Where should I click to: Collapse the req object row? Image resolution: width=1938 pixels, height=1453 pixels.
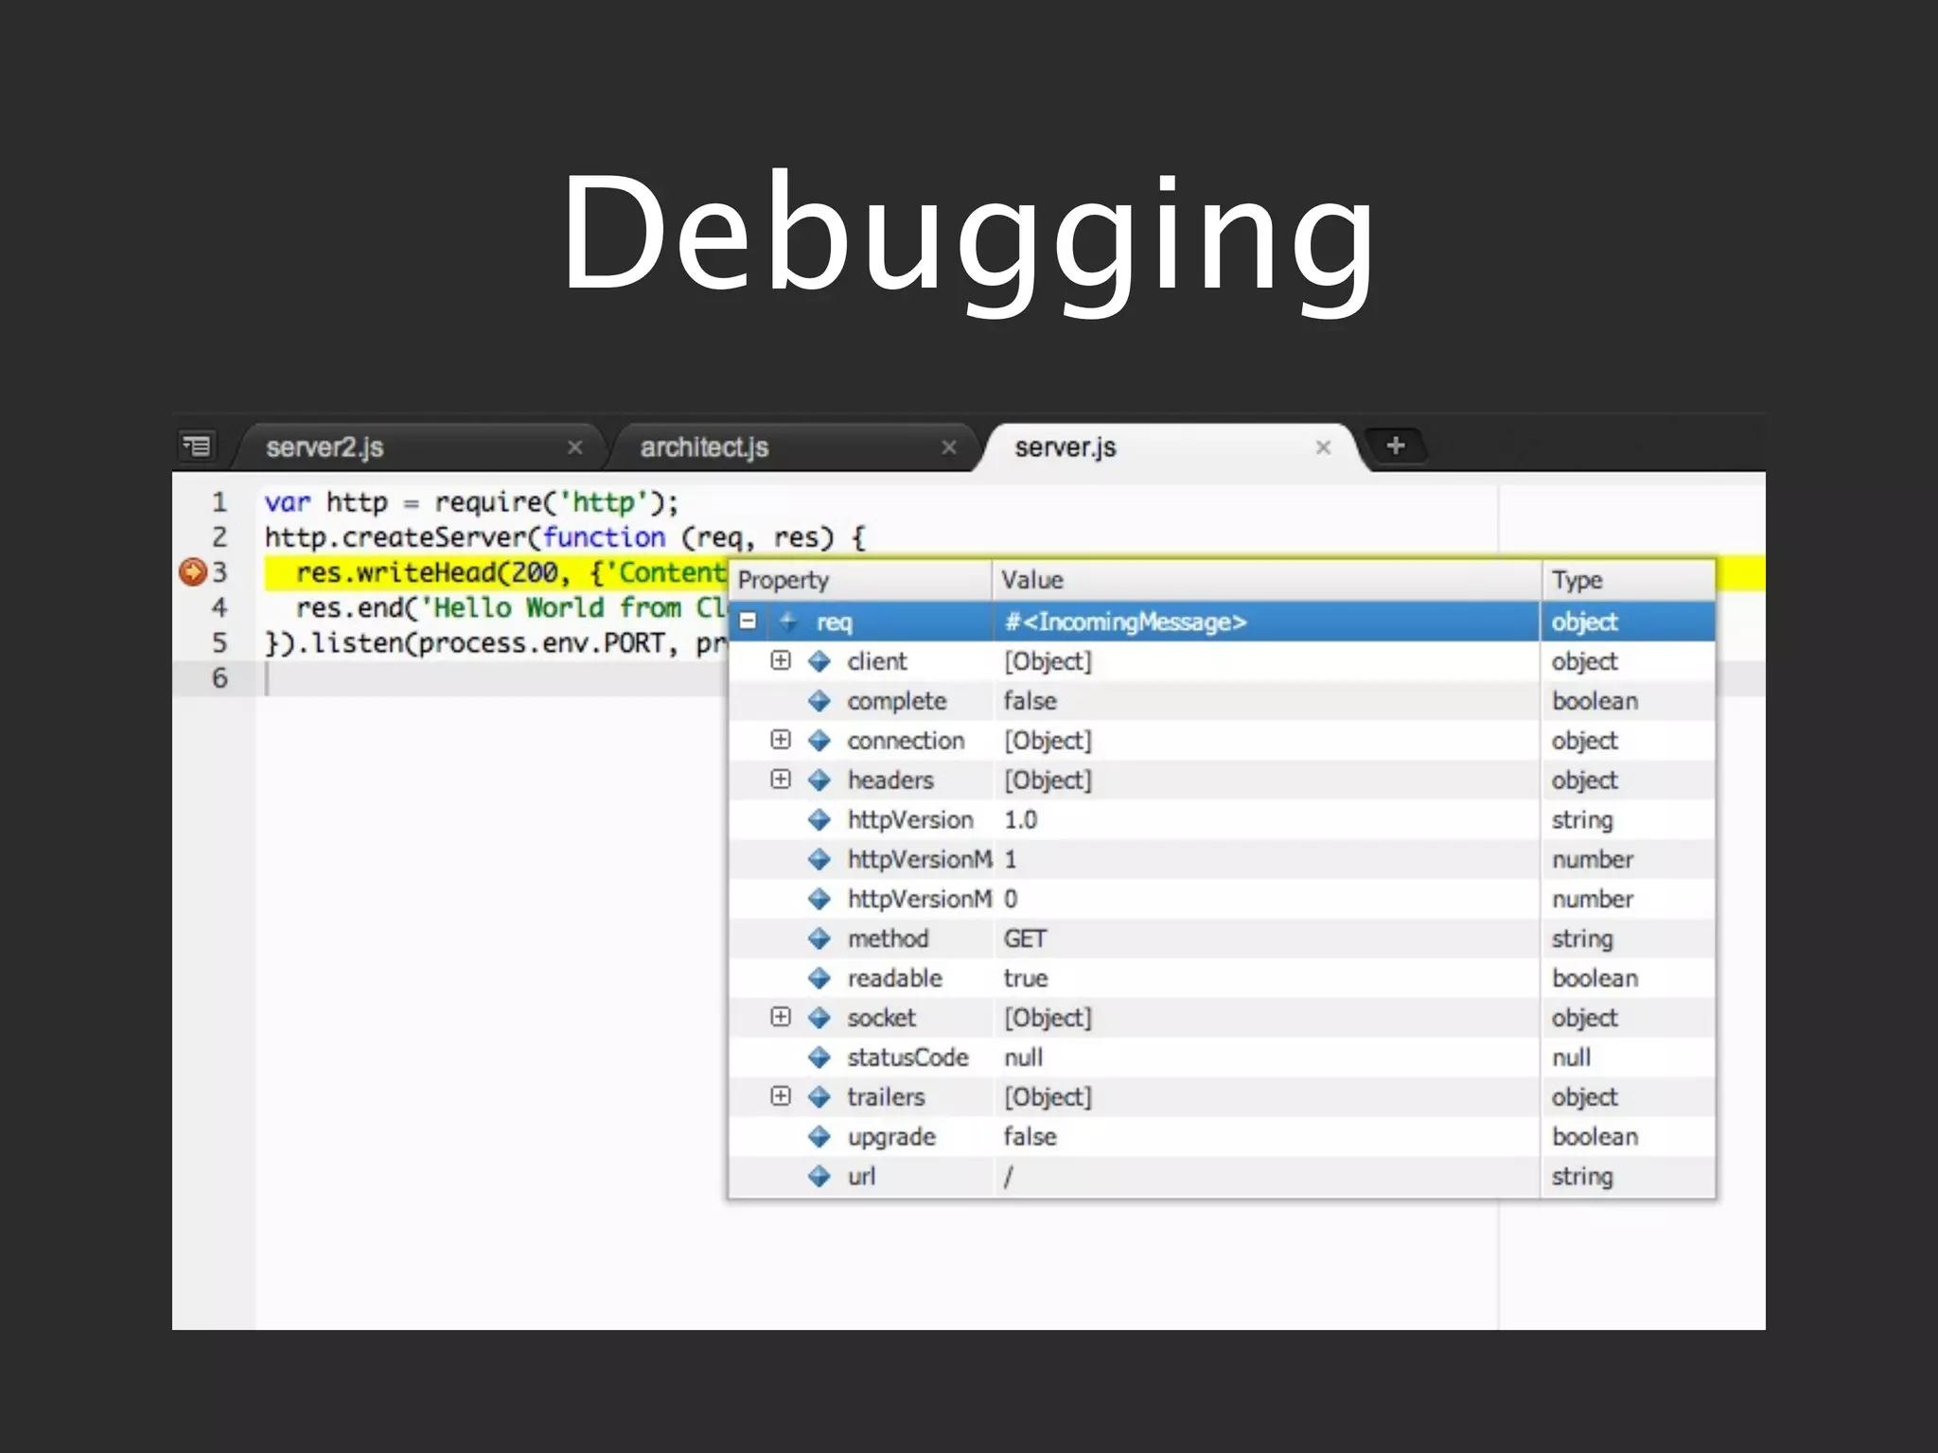click(748, 621)
